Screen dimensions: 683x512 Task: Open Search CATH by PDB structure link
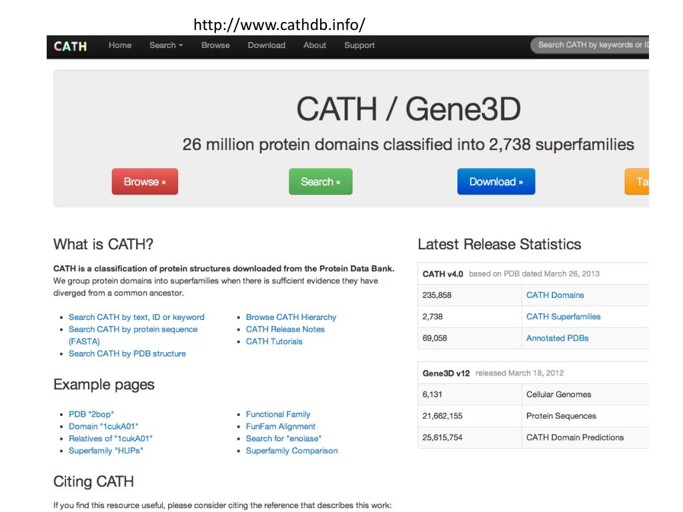pos(127,353)
